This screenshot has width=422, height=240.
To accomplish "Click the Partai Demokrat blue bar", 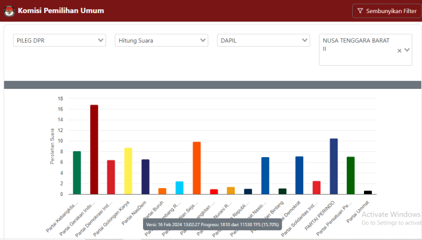I will point(299,176).
